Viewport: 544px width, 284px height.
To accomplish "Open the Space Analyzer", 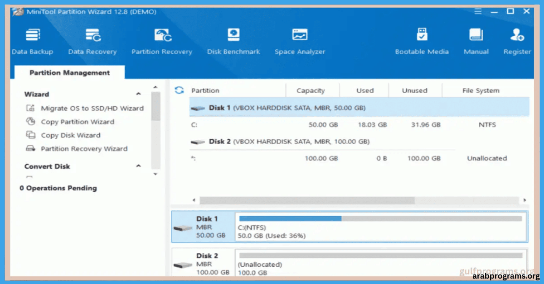I will [x=300, y=42].
